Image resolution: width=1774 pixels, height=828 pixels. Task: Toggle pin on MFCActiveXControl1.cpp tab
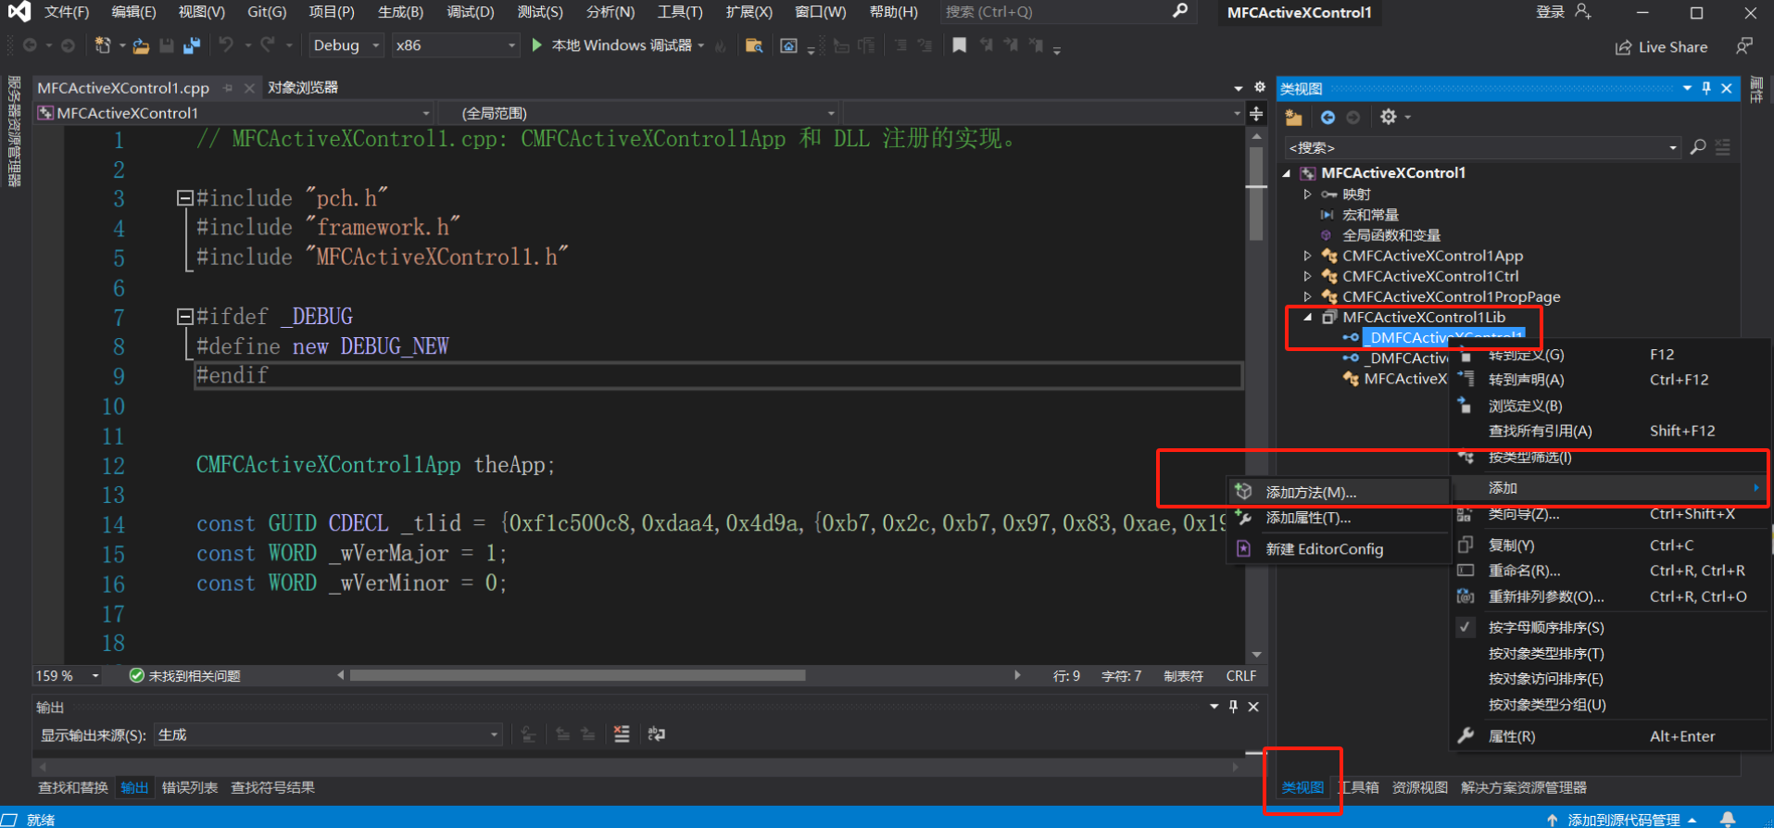pyautogui.click(x=228, y=88)
